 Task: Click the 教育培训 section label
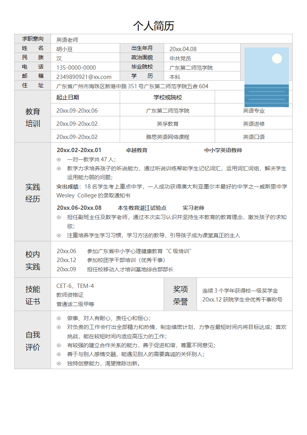(x=33, y=117)
